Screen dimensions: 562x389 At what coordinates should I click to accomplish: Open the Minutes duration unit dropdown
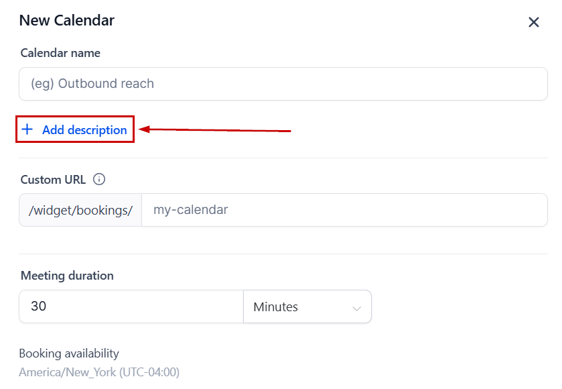(307, 307)
